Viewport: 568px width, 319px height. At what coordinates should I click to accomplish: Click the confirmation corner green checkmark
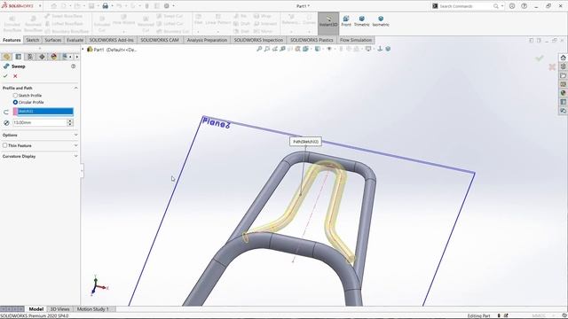540,58
